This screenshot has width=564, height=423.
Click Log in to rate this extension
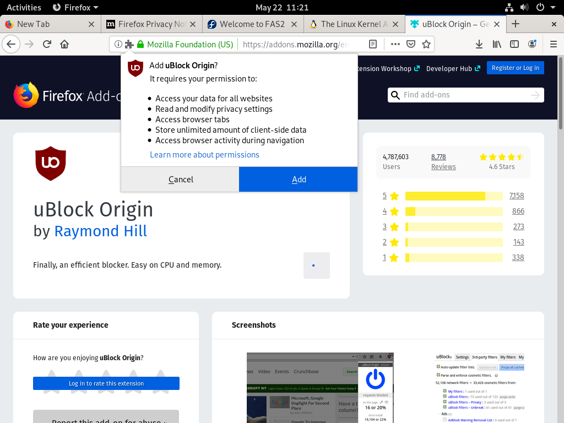(x=106, y=383)
